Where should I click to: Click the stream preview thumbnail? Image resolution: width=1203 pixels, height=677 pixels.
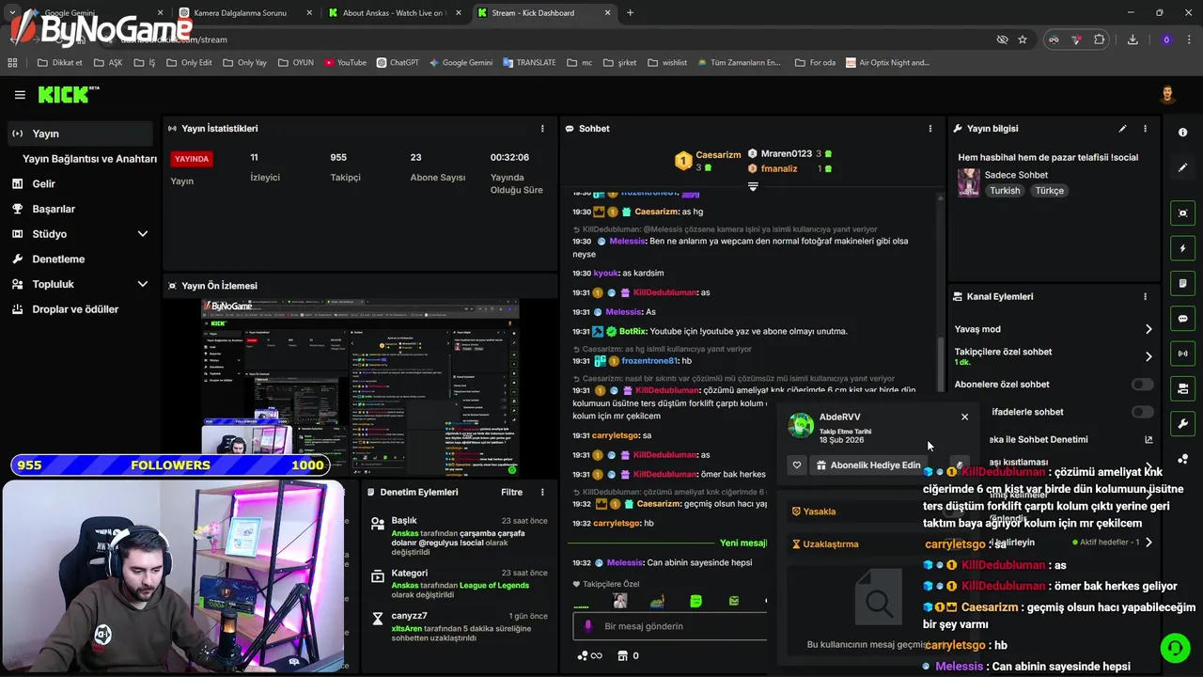360,386
